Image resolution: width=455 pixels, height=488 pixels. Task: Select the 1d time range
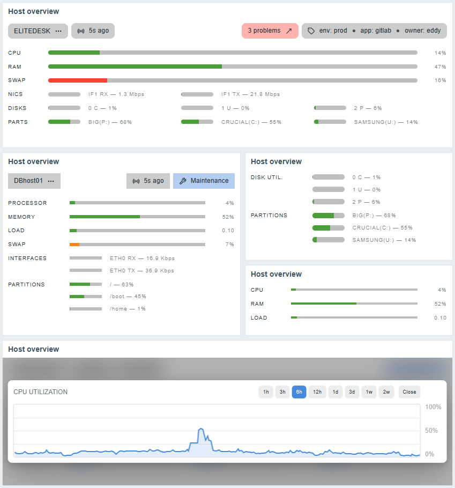[335, 392]
